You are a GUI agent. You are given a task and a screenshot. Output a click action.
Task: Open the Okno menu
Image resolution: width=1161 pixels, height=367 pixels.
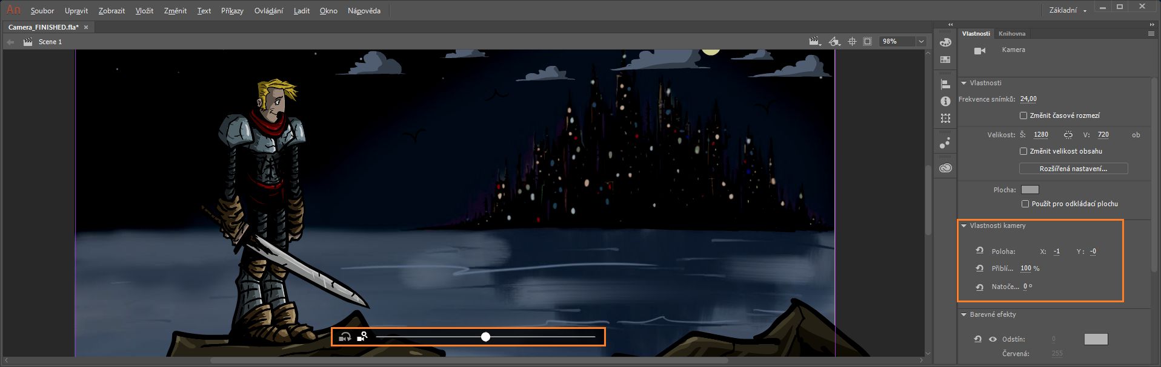[x=328, y=11]
